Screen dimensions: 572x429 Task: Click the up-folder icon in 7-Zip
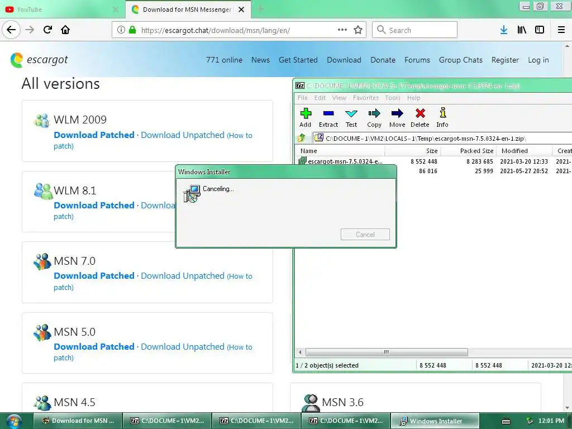point(301,139)
